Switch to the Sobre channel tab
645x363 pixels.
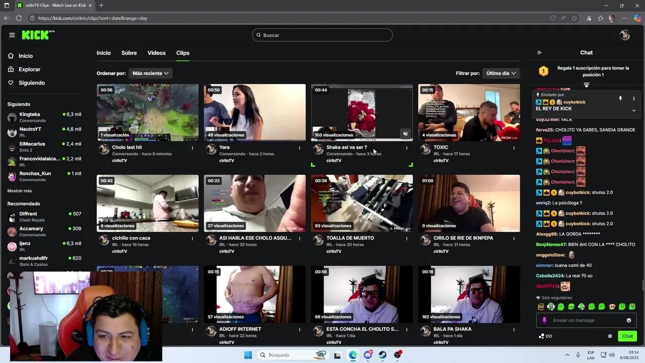tap(129, 53)
